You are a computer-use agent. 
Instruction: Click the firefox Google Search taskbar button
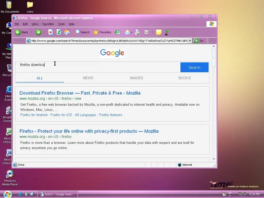[x=57, y=194]
